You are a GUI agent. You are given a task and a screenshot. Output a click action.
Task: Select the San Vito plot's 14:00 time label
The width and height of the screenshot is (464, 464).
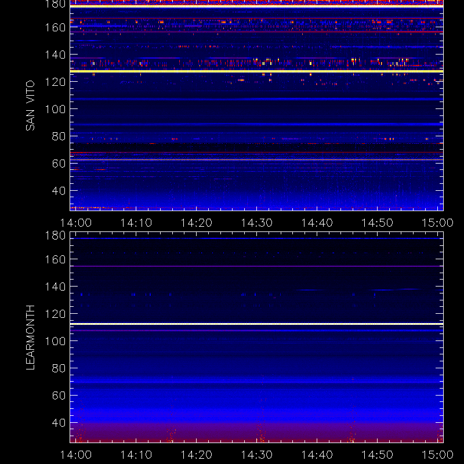[76, 223]
